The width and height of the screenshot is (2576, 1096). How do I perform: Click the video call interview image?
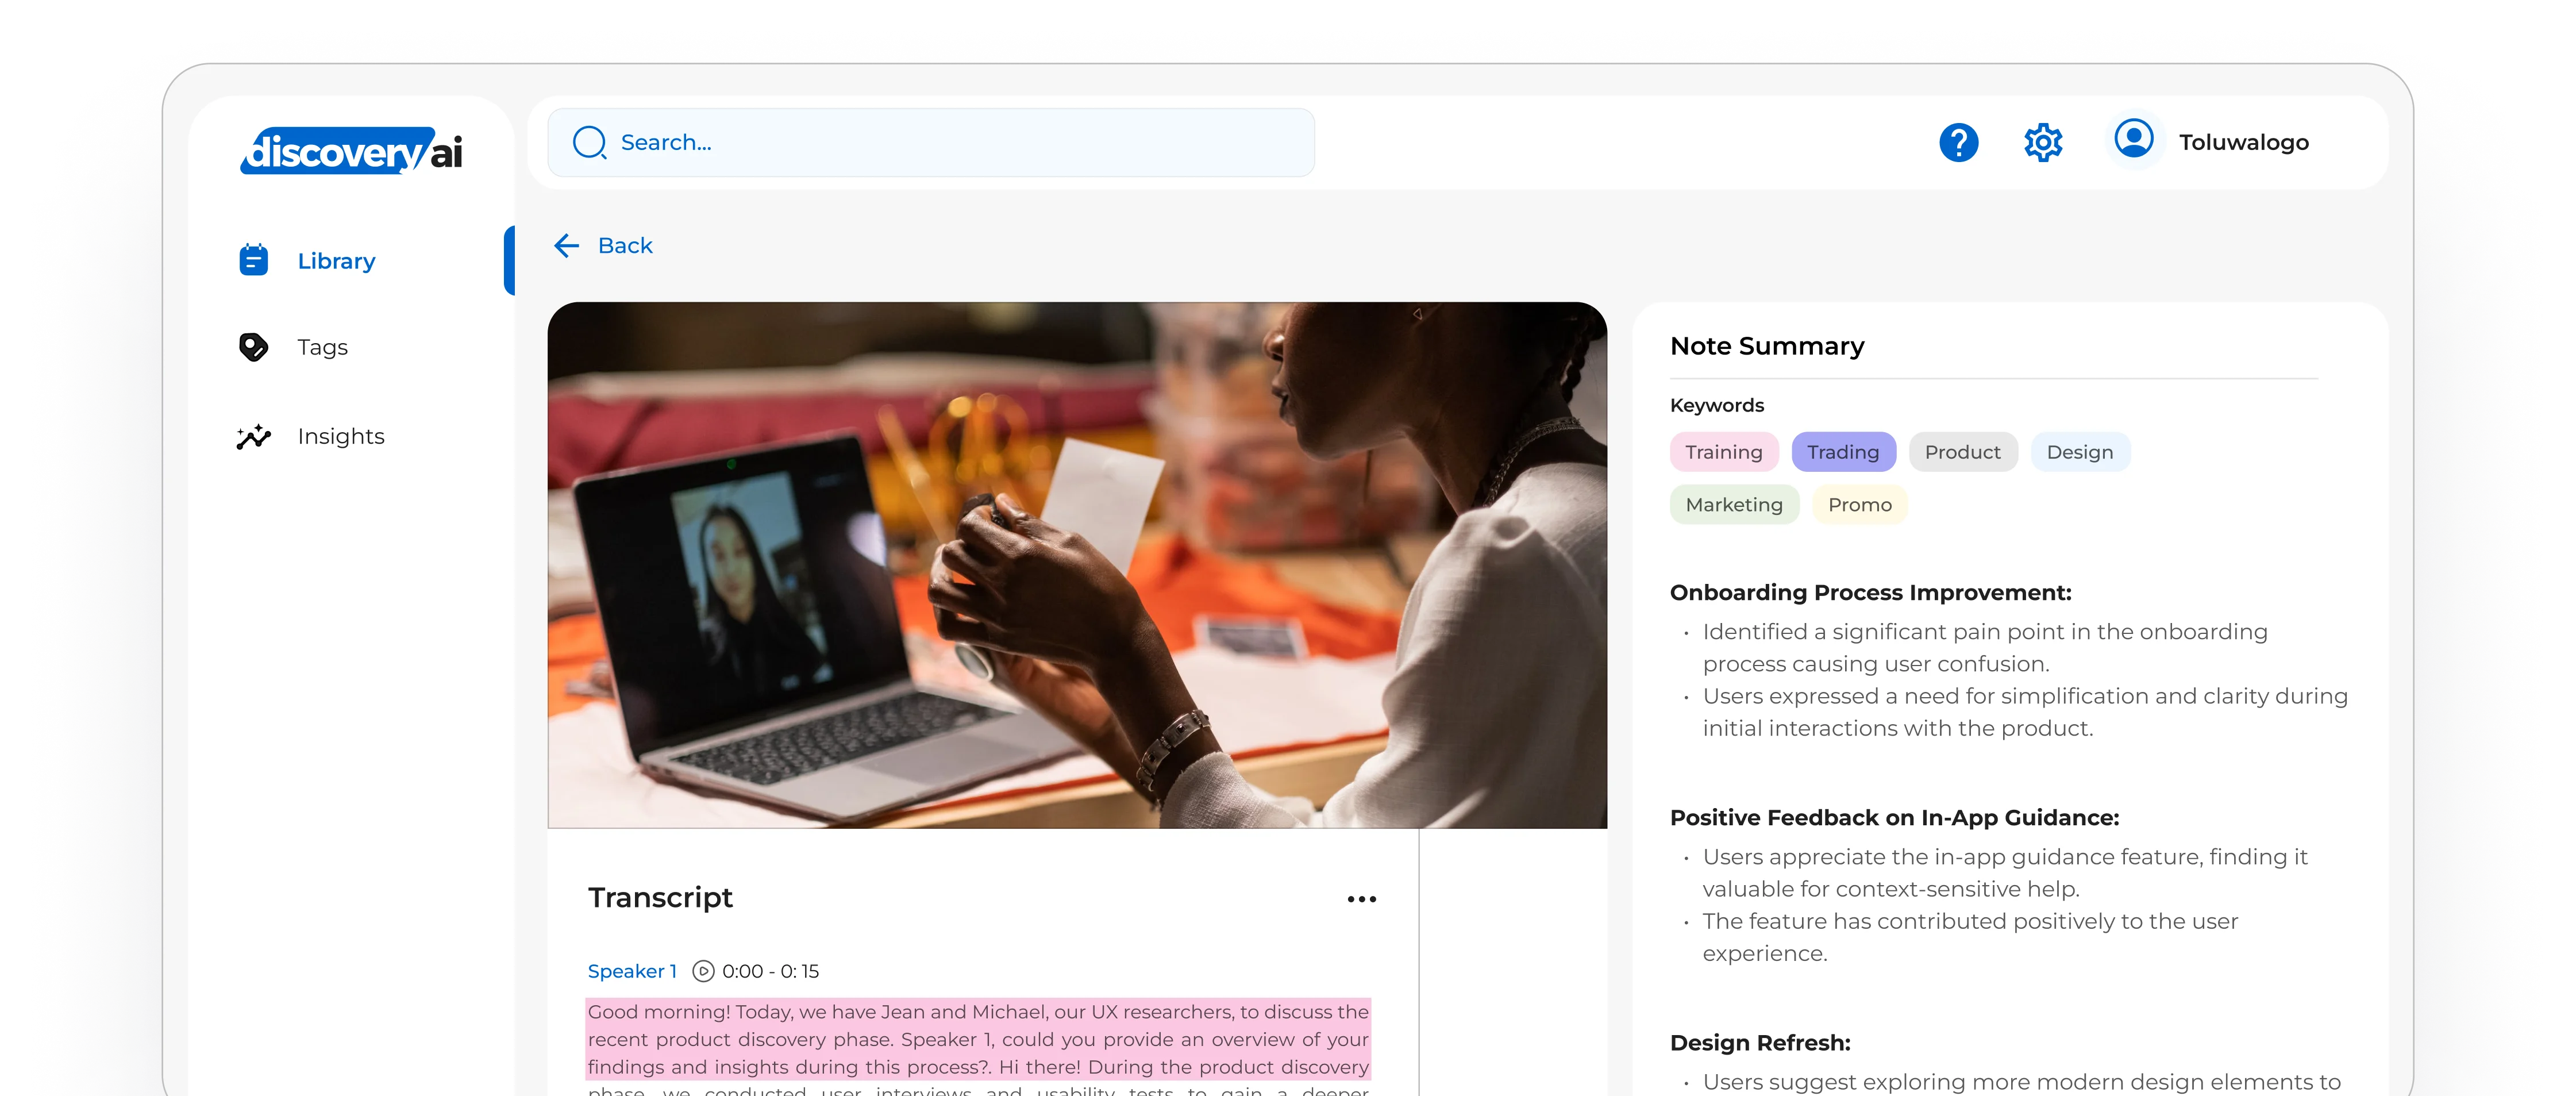point(1077,565)
